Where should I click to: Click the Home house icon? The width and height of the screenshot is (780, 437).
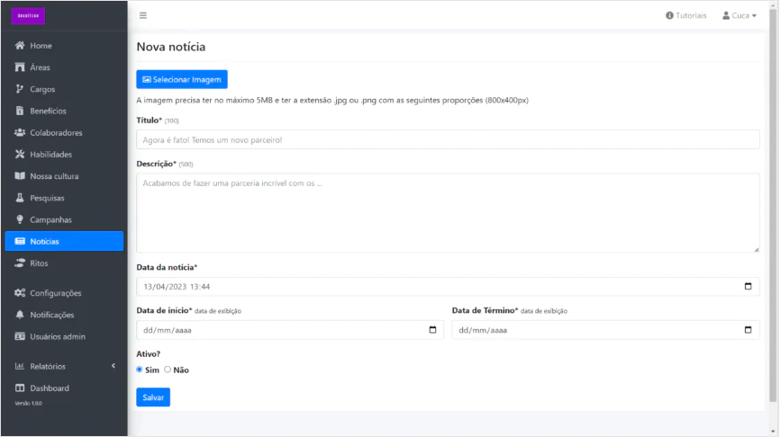[x=20, y=46]
